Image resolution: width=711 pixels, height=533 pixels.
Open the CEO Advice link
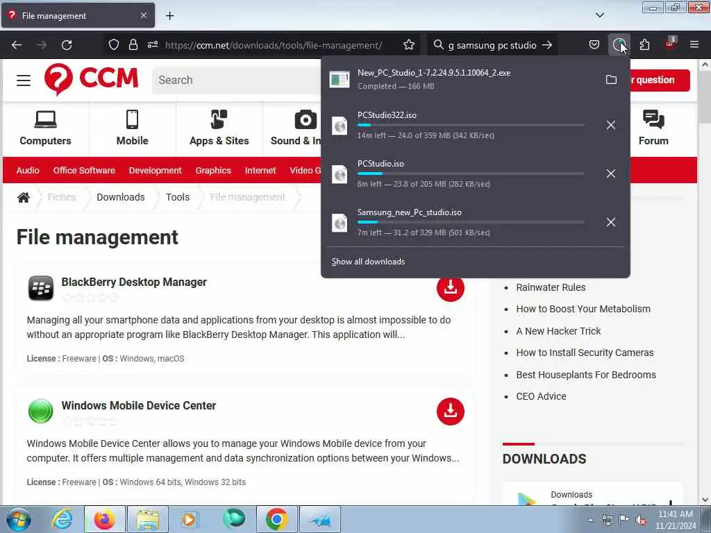coord(541,396)
